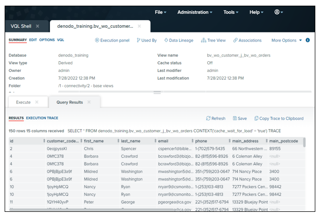Click the customer_code column header
Viewport: 322px width, 217px height.
(64, 141)
